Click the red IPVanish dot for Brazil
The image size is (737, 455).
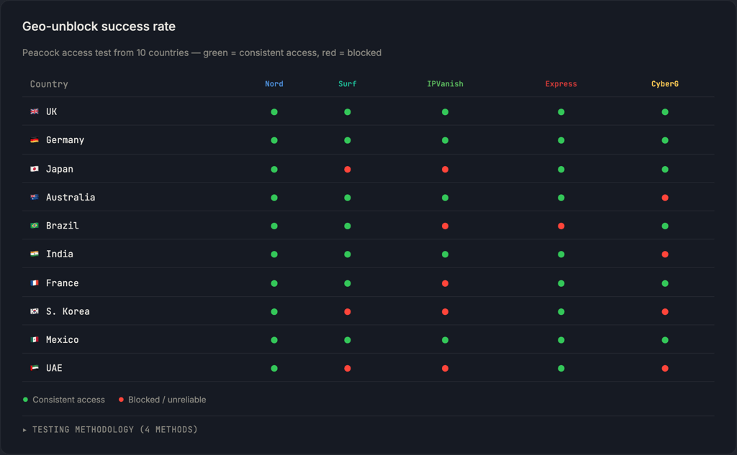point(445,226)
